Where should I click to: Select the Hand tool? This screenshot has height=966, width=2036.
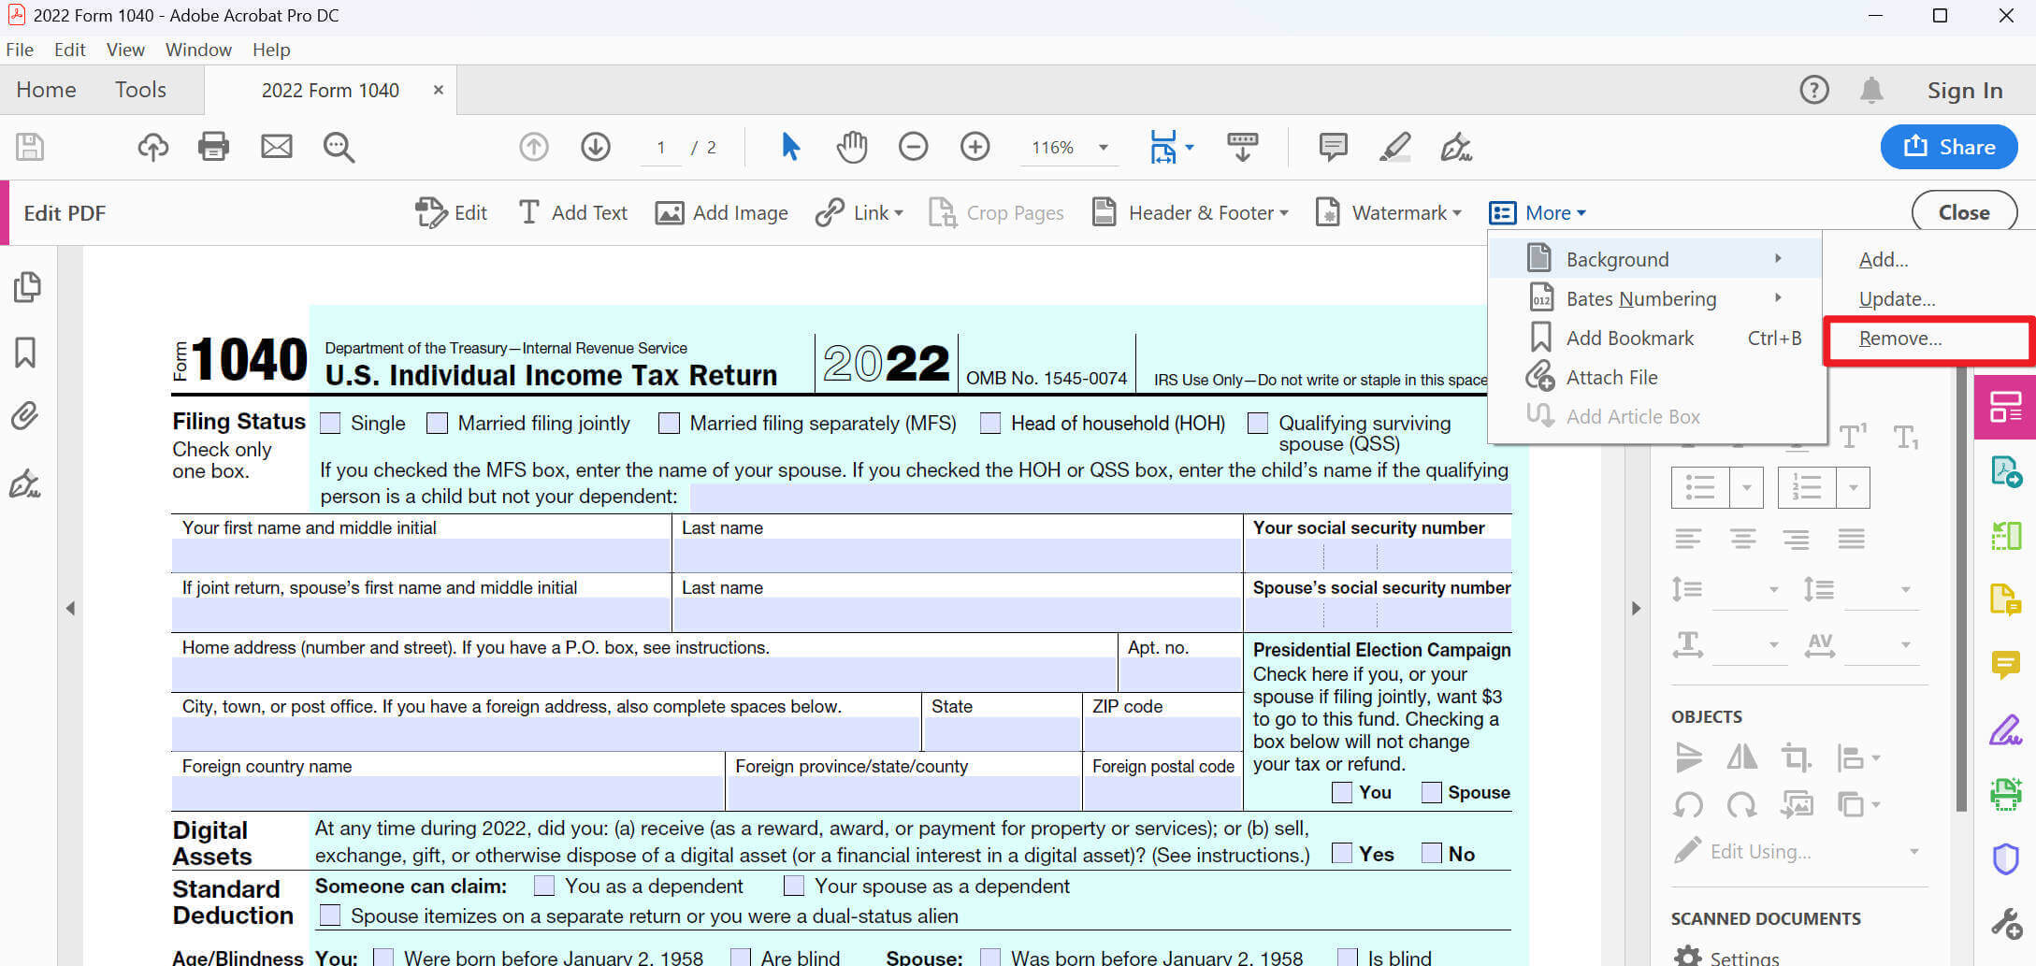[x=851, y=147]
